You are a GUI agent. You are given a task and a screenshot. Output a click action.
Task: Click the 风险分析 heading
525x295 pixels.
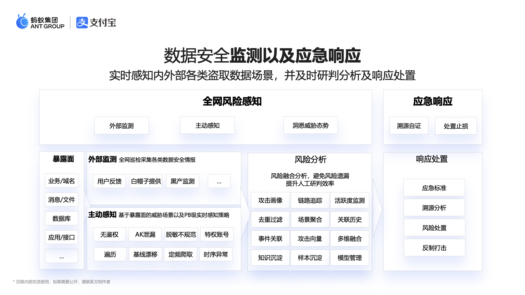[x=310, y=159]
